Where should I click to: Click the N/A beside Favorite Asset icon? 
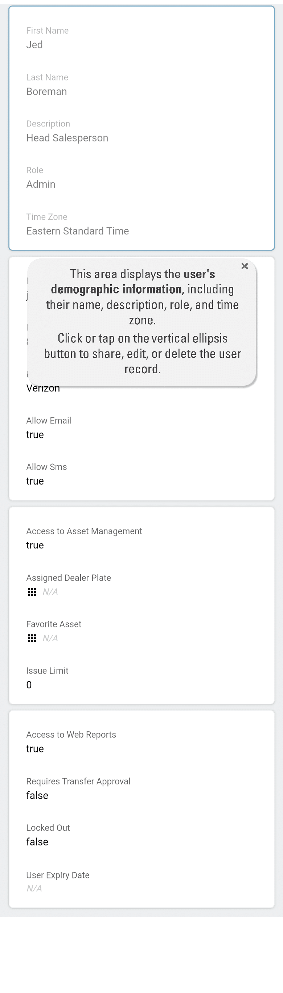pyautogui.click(x=50, y=638)
